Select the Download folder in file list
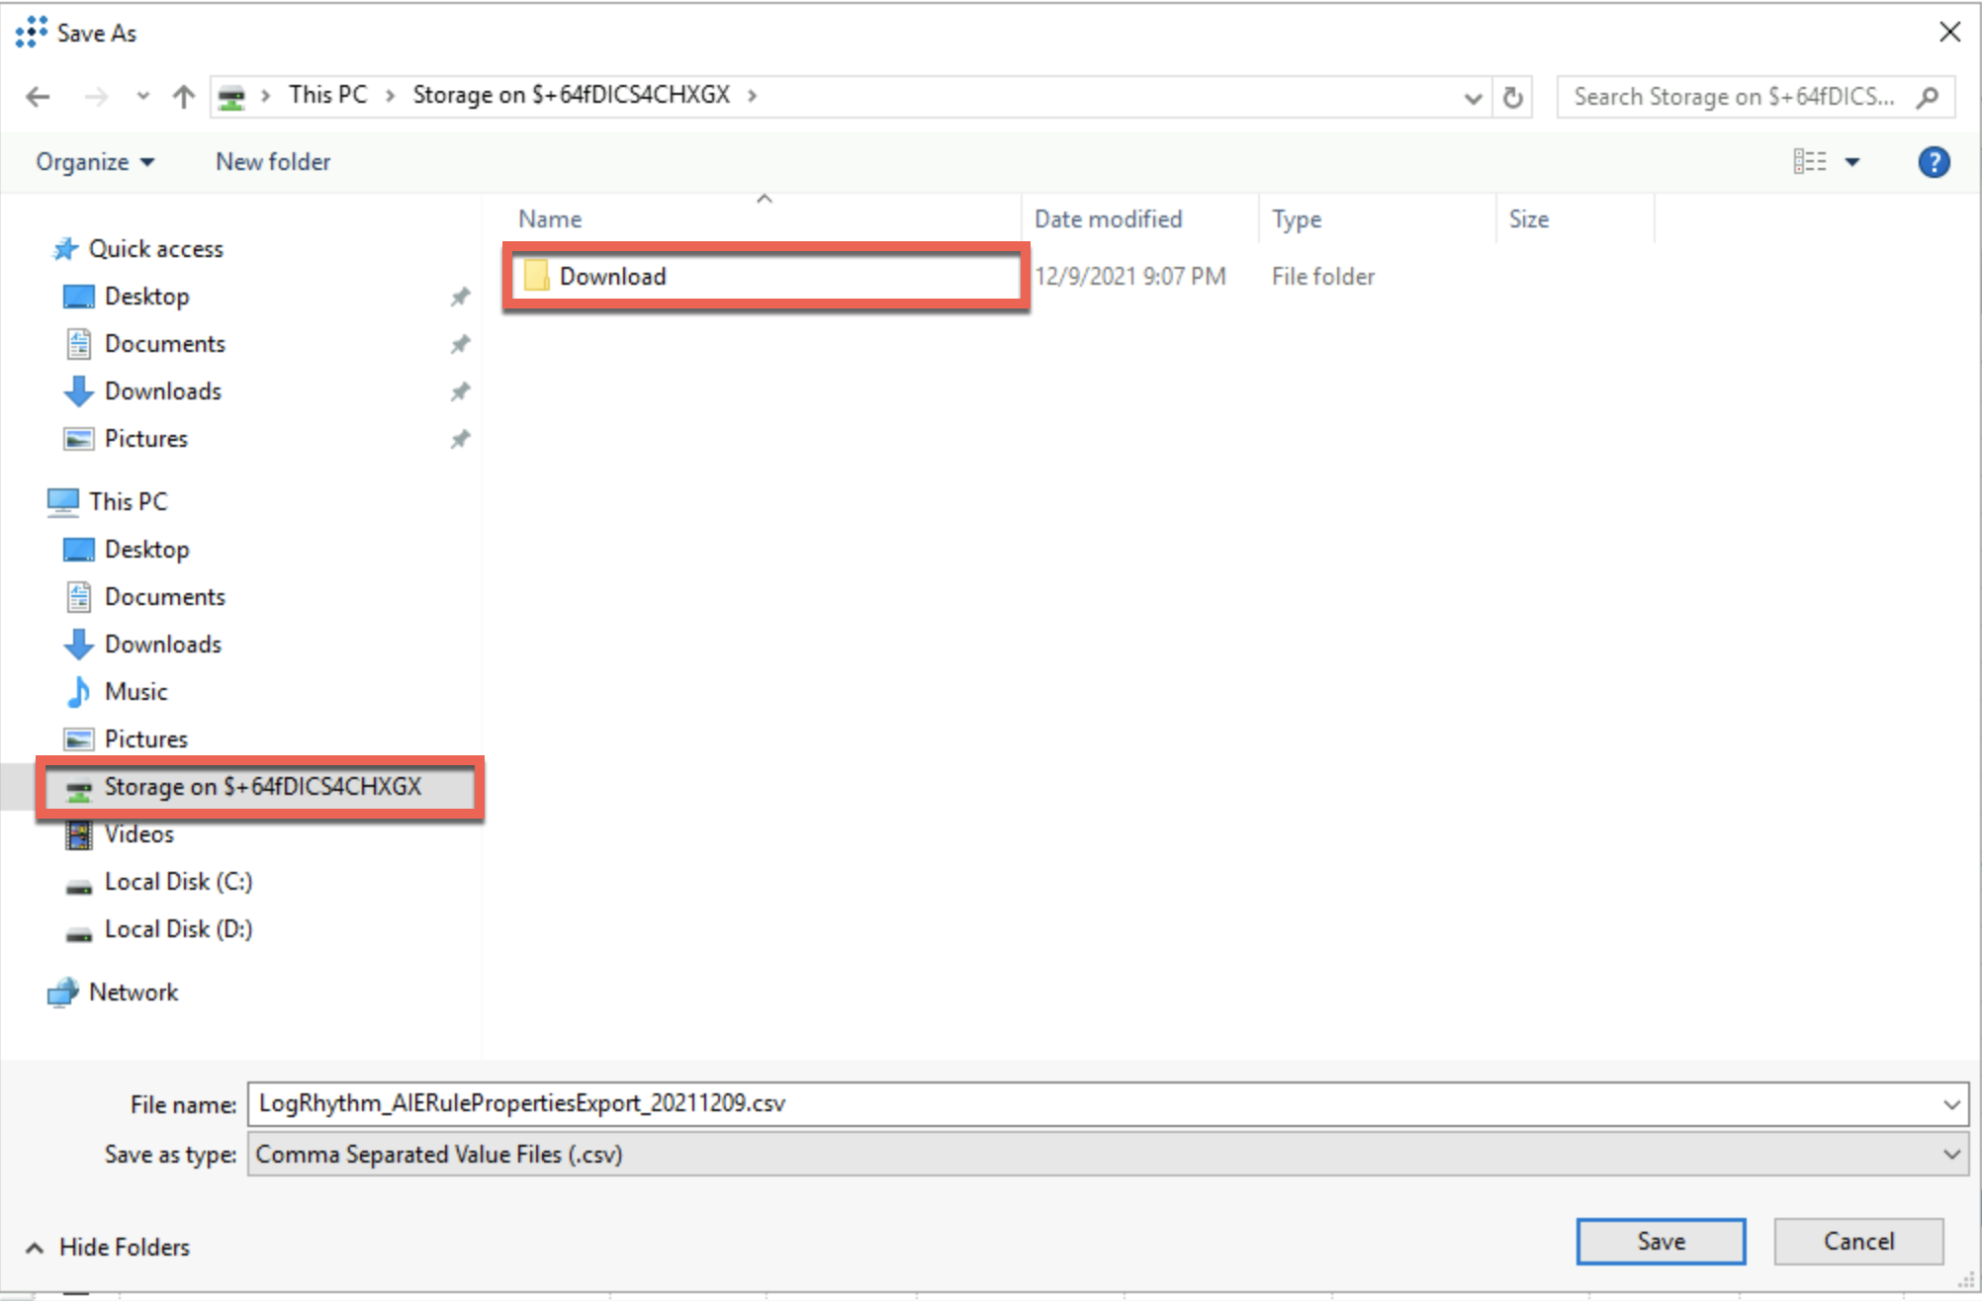 (x=612, y=277)
